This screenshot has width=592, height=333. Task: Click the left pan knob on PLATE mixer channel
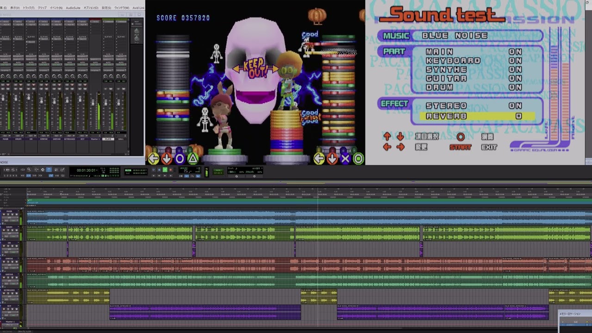tap(105, 76)
